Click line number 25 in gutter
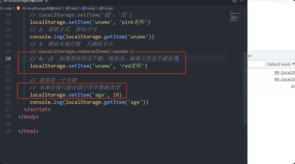 (8, 95)
